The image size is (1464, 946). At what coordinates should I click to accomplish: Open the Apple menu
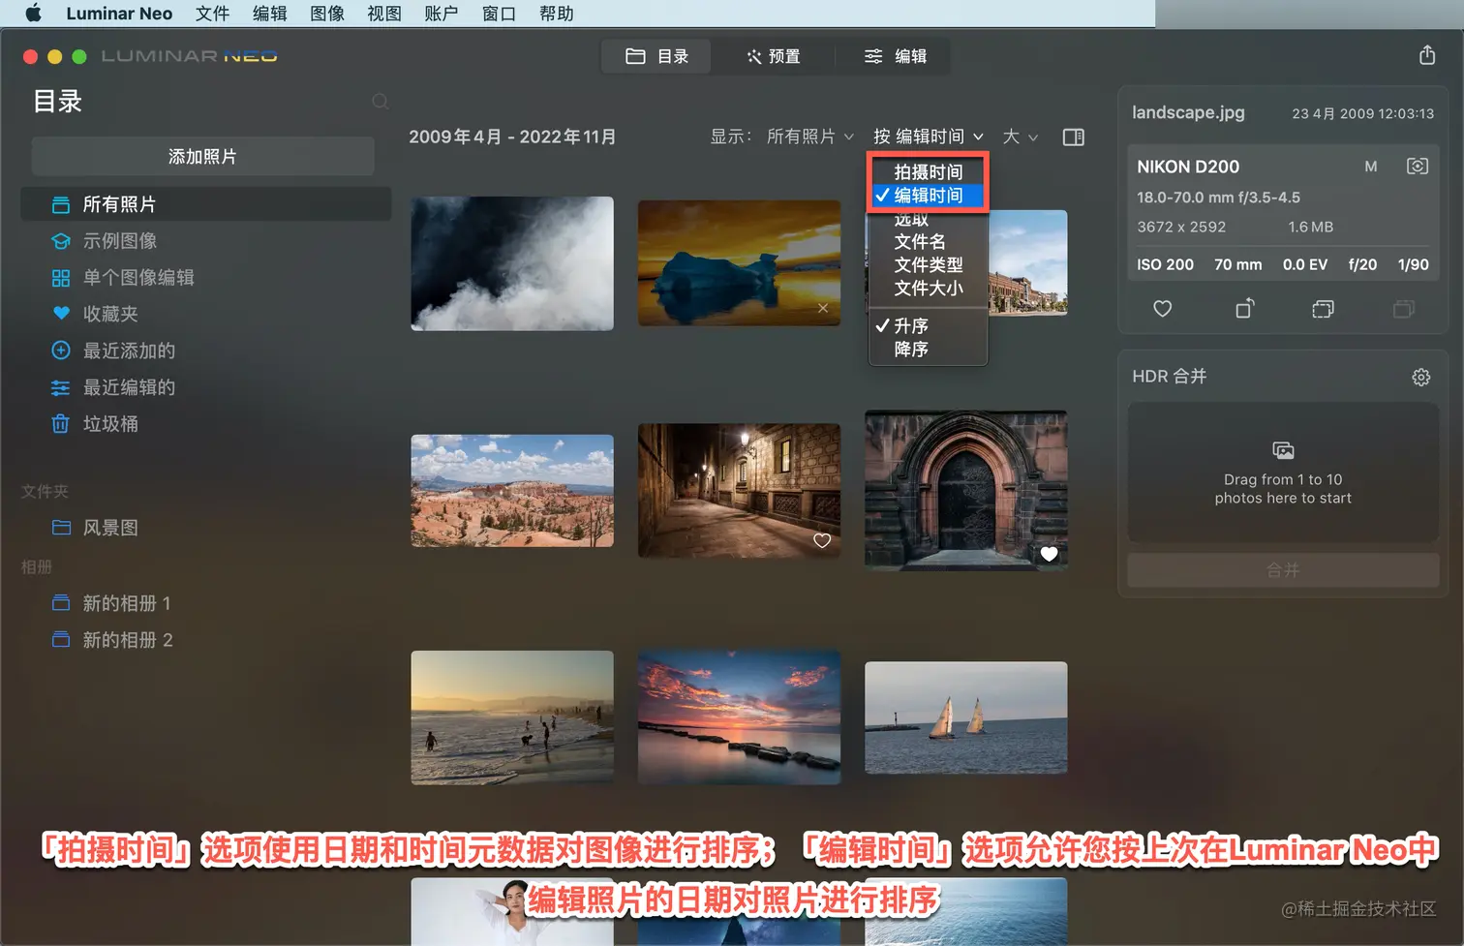(33, 14)
